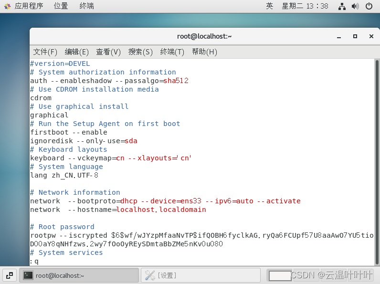The image size is (380, 284).
Task: Open the clock showing 星期二 13:38
Action: pyautogui.click(x=305, y=6)
